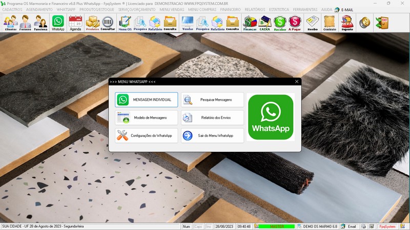Click the network computer icon in status bar
This screenshot has width=410, height=230.
point(372,226)
